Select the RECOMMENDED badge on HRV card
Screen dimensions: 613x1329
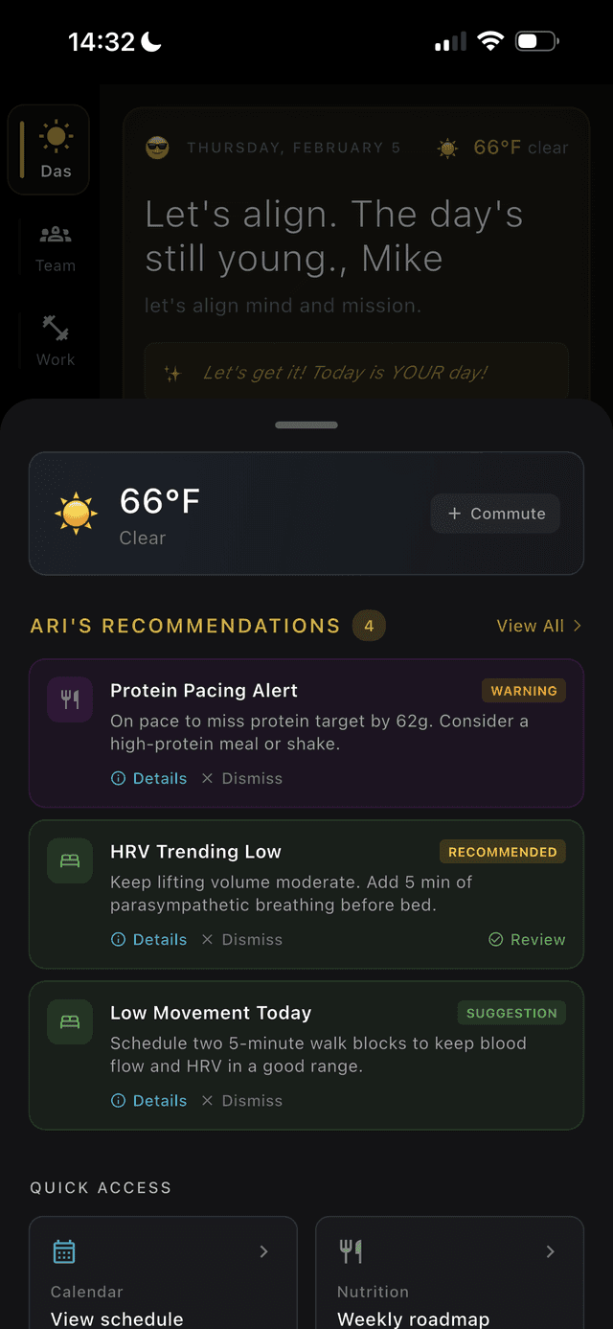[x=502, y=852]
